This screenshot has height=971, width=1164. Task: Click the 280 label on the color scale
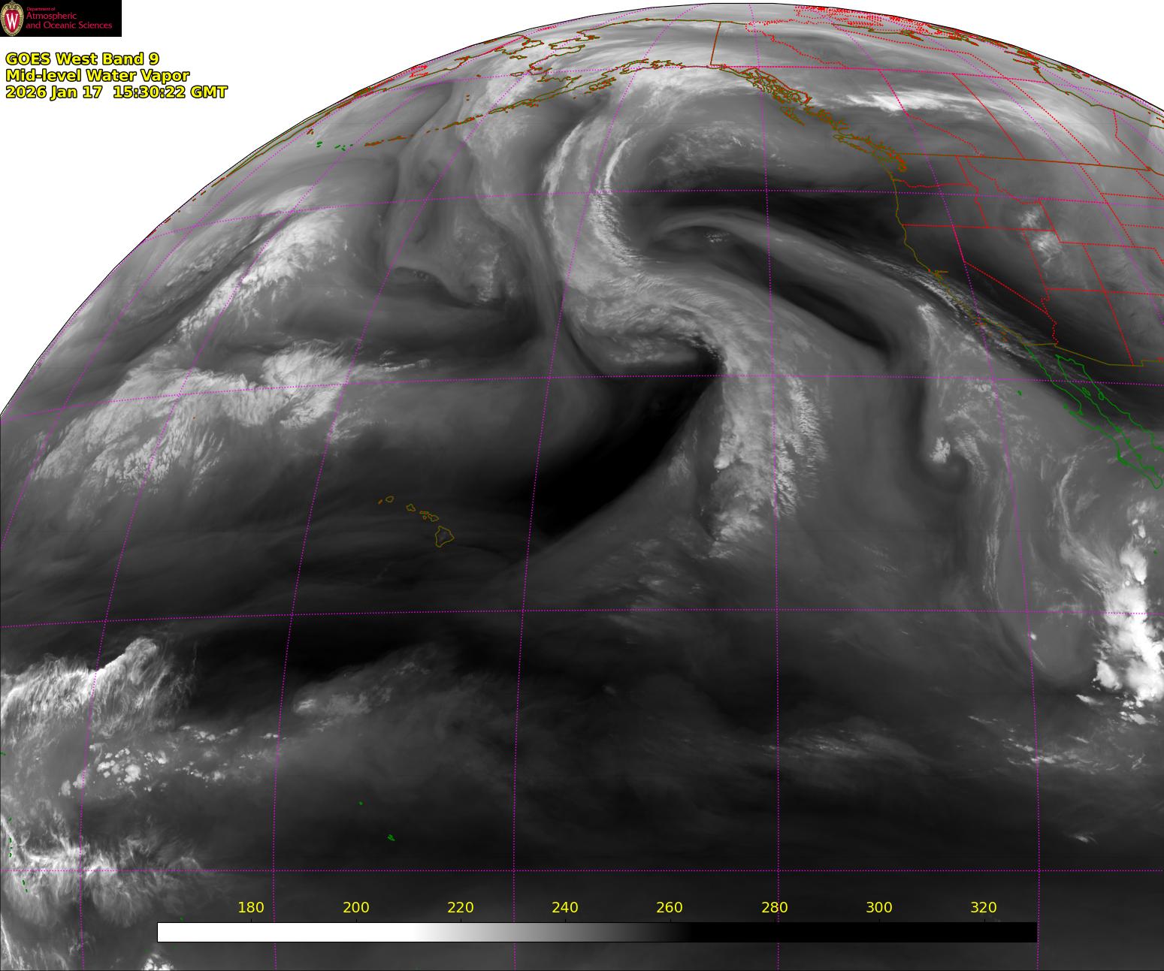(774, 908)
